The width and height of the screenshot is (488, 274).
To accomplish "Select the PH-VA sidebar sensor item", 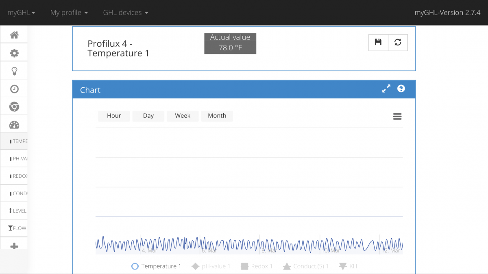I will [x=14, y=159].
